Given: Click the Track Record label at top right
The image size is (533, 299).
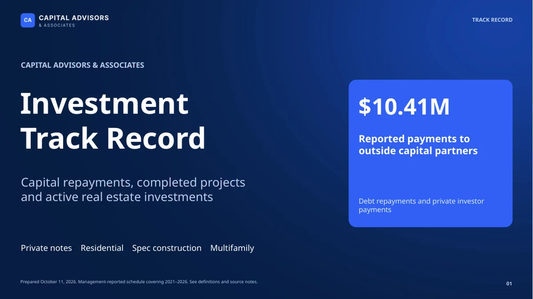Looking at the screenshot, I should point(492,20).
